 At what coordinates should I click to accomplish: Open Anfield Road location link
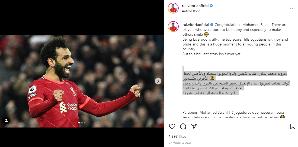pyautogui.click(x=191, y=11)
